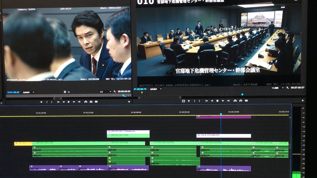Play the clip in Source monitor

69,102
